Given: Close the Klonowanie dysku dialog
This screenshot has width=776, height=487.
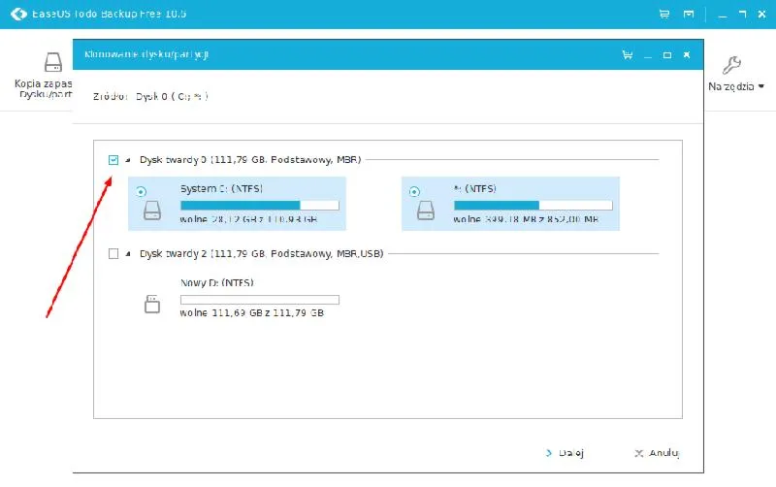Looking at the screenshot, I should coord(687,55).
